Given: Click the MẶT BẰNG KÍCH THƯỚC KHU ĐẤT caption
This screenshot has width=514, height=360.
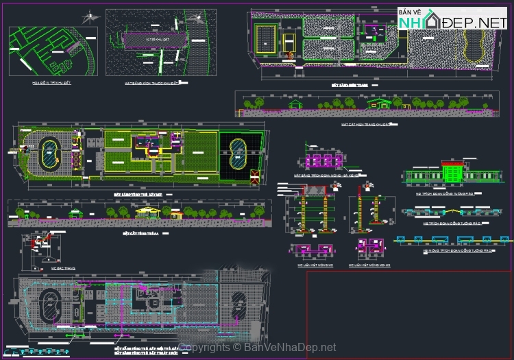Looking at the screenshot, I should pyautogui.click(x=152, y=82).
